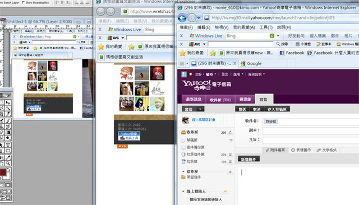Click 主旨 subject input field

click(310, 140)
